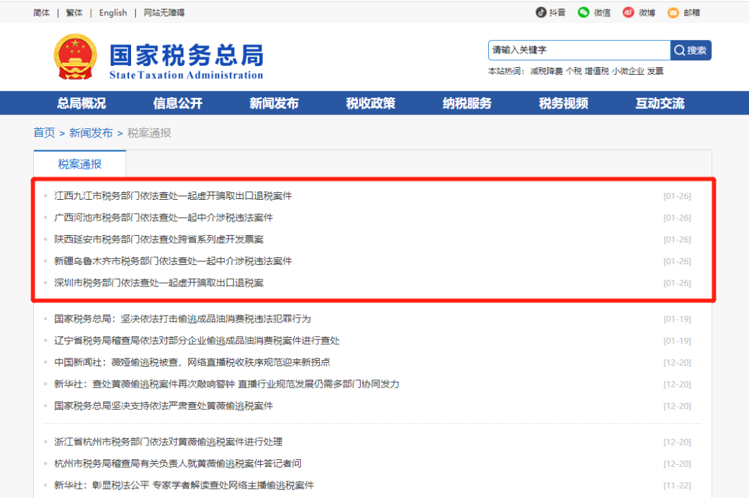Click the State Taxation Administration emblem logo
Viewport: 749px width, 498px height.
point(74,57)
